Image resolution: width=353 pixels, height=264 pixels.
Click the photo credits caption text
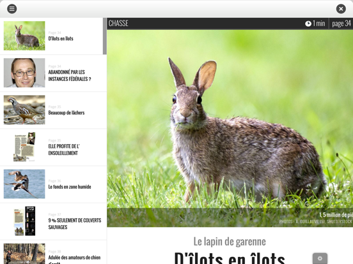[x=316, y=221]
